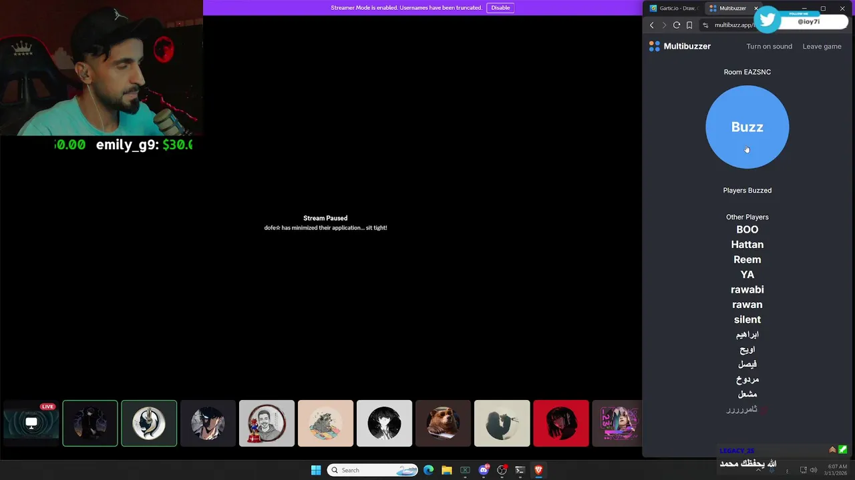Screen dimensions: 855x480
Task: Click the Multibuzzer logo in page header
Action: tap(679, 46)
